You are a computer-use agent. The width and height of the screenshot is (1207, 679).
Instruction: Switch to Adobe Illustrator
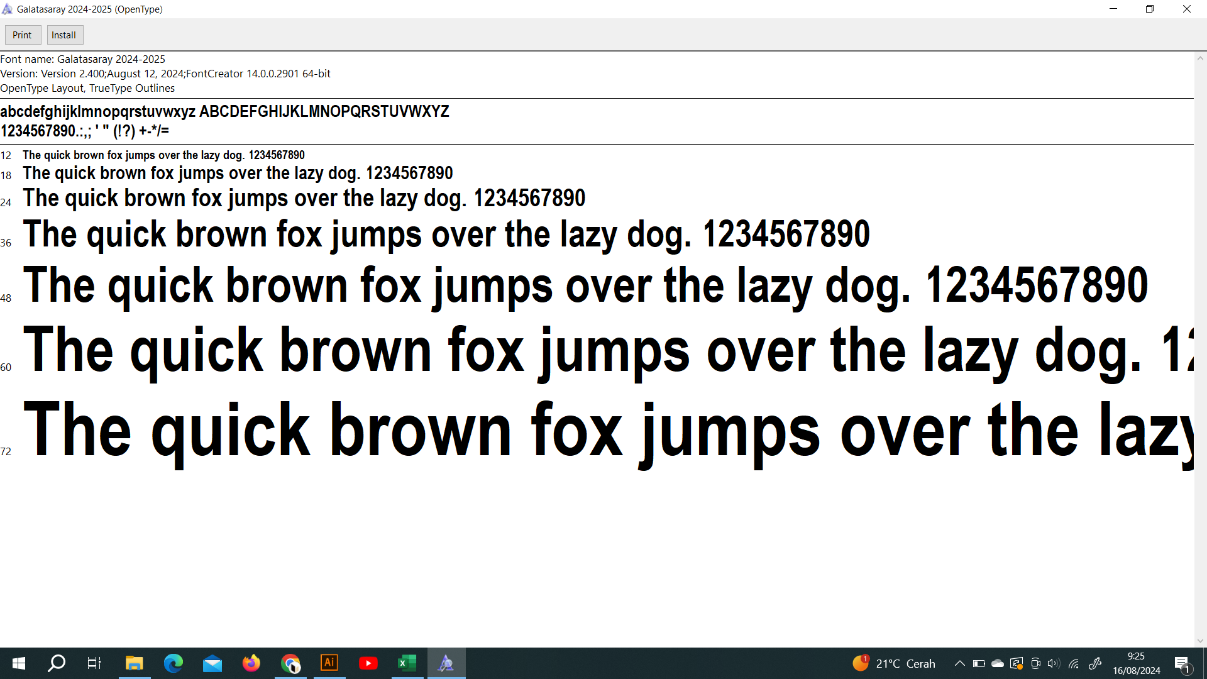(x=329, y=663)
